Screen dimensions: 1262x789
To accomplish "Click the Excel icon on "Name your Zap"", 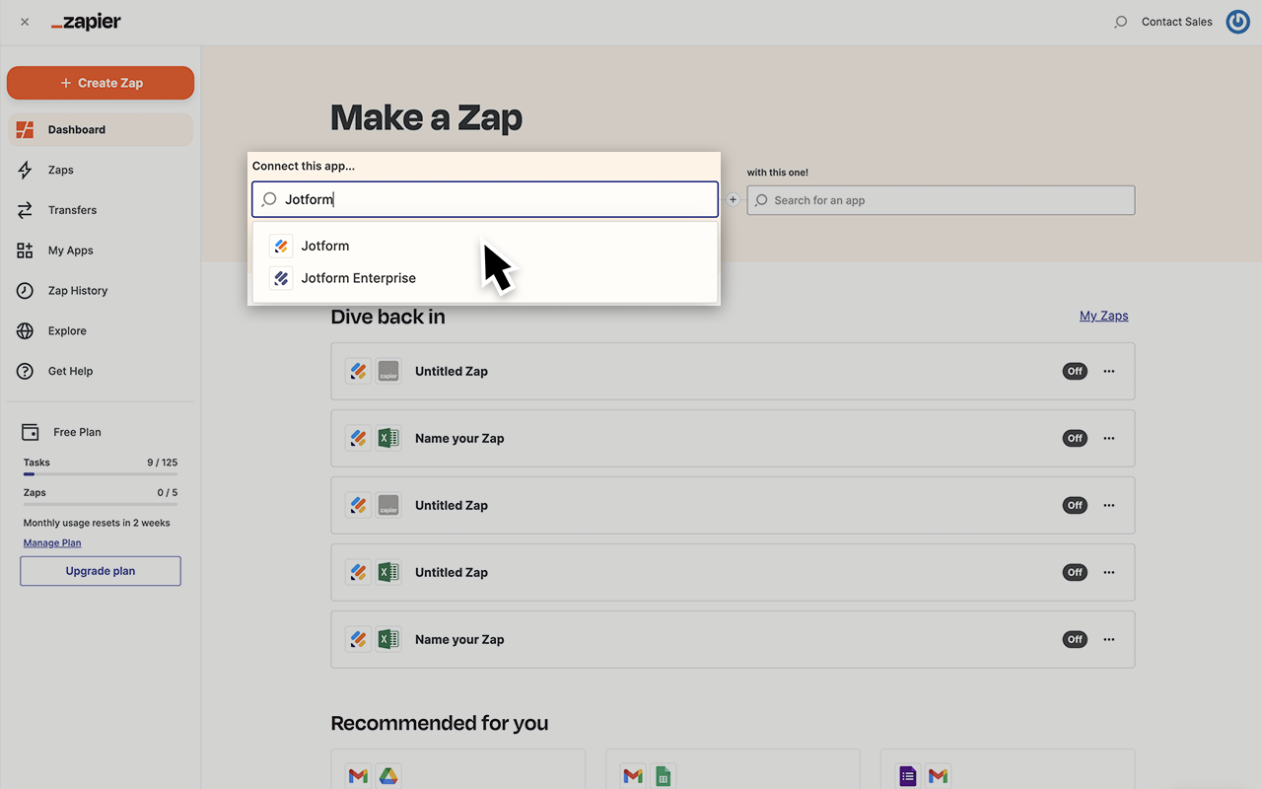I will click(388, 438).
